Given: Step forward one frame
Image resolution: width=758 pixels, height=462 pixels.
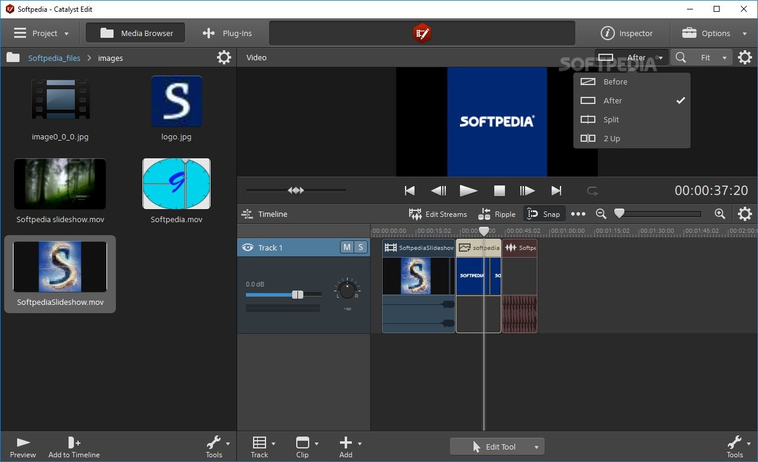Looking at the screenshot, I should point(527,190).
